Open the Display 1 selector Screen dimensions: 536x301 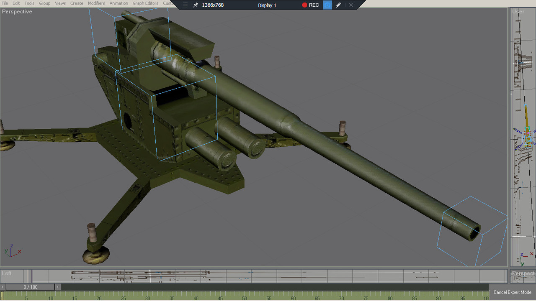(x=267, y=5)
